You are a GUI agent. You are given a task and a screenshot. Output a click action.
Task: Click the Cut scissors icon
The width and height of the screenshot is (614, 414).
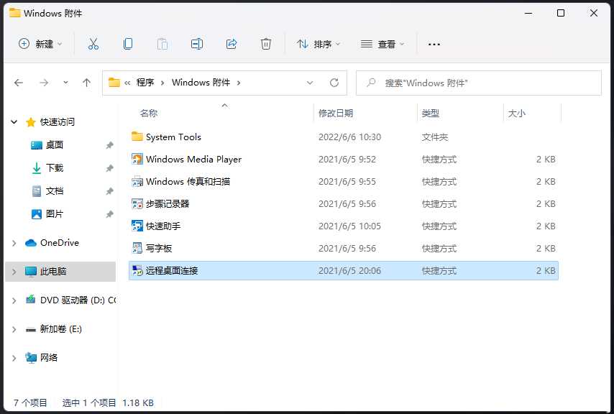93,44
